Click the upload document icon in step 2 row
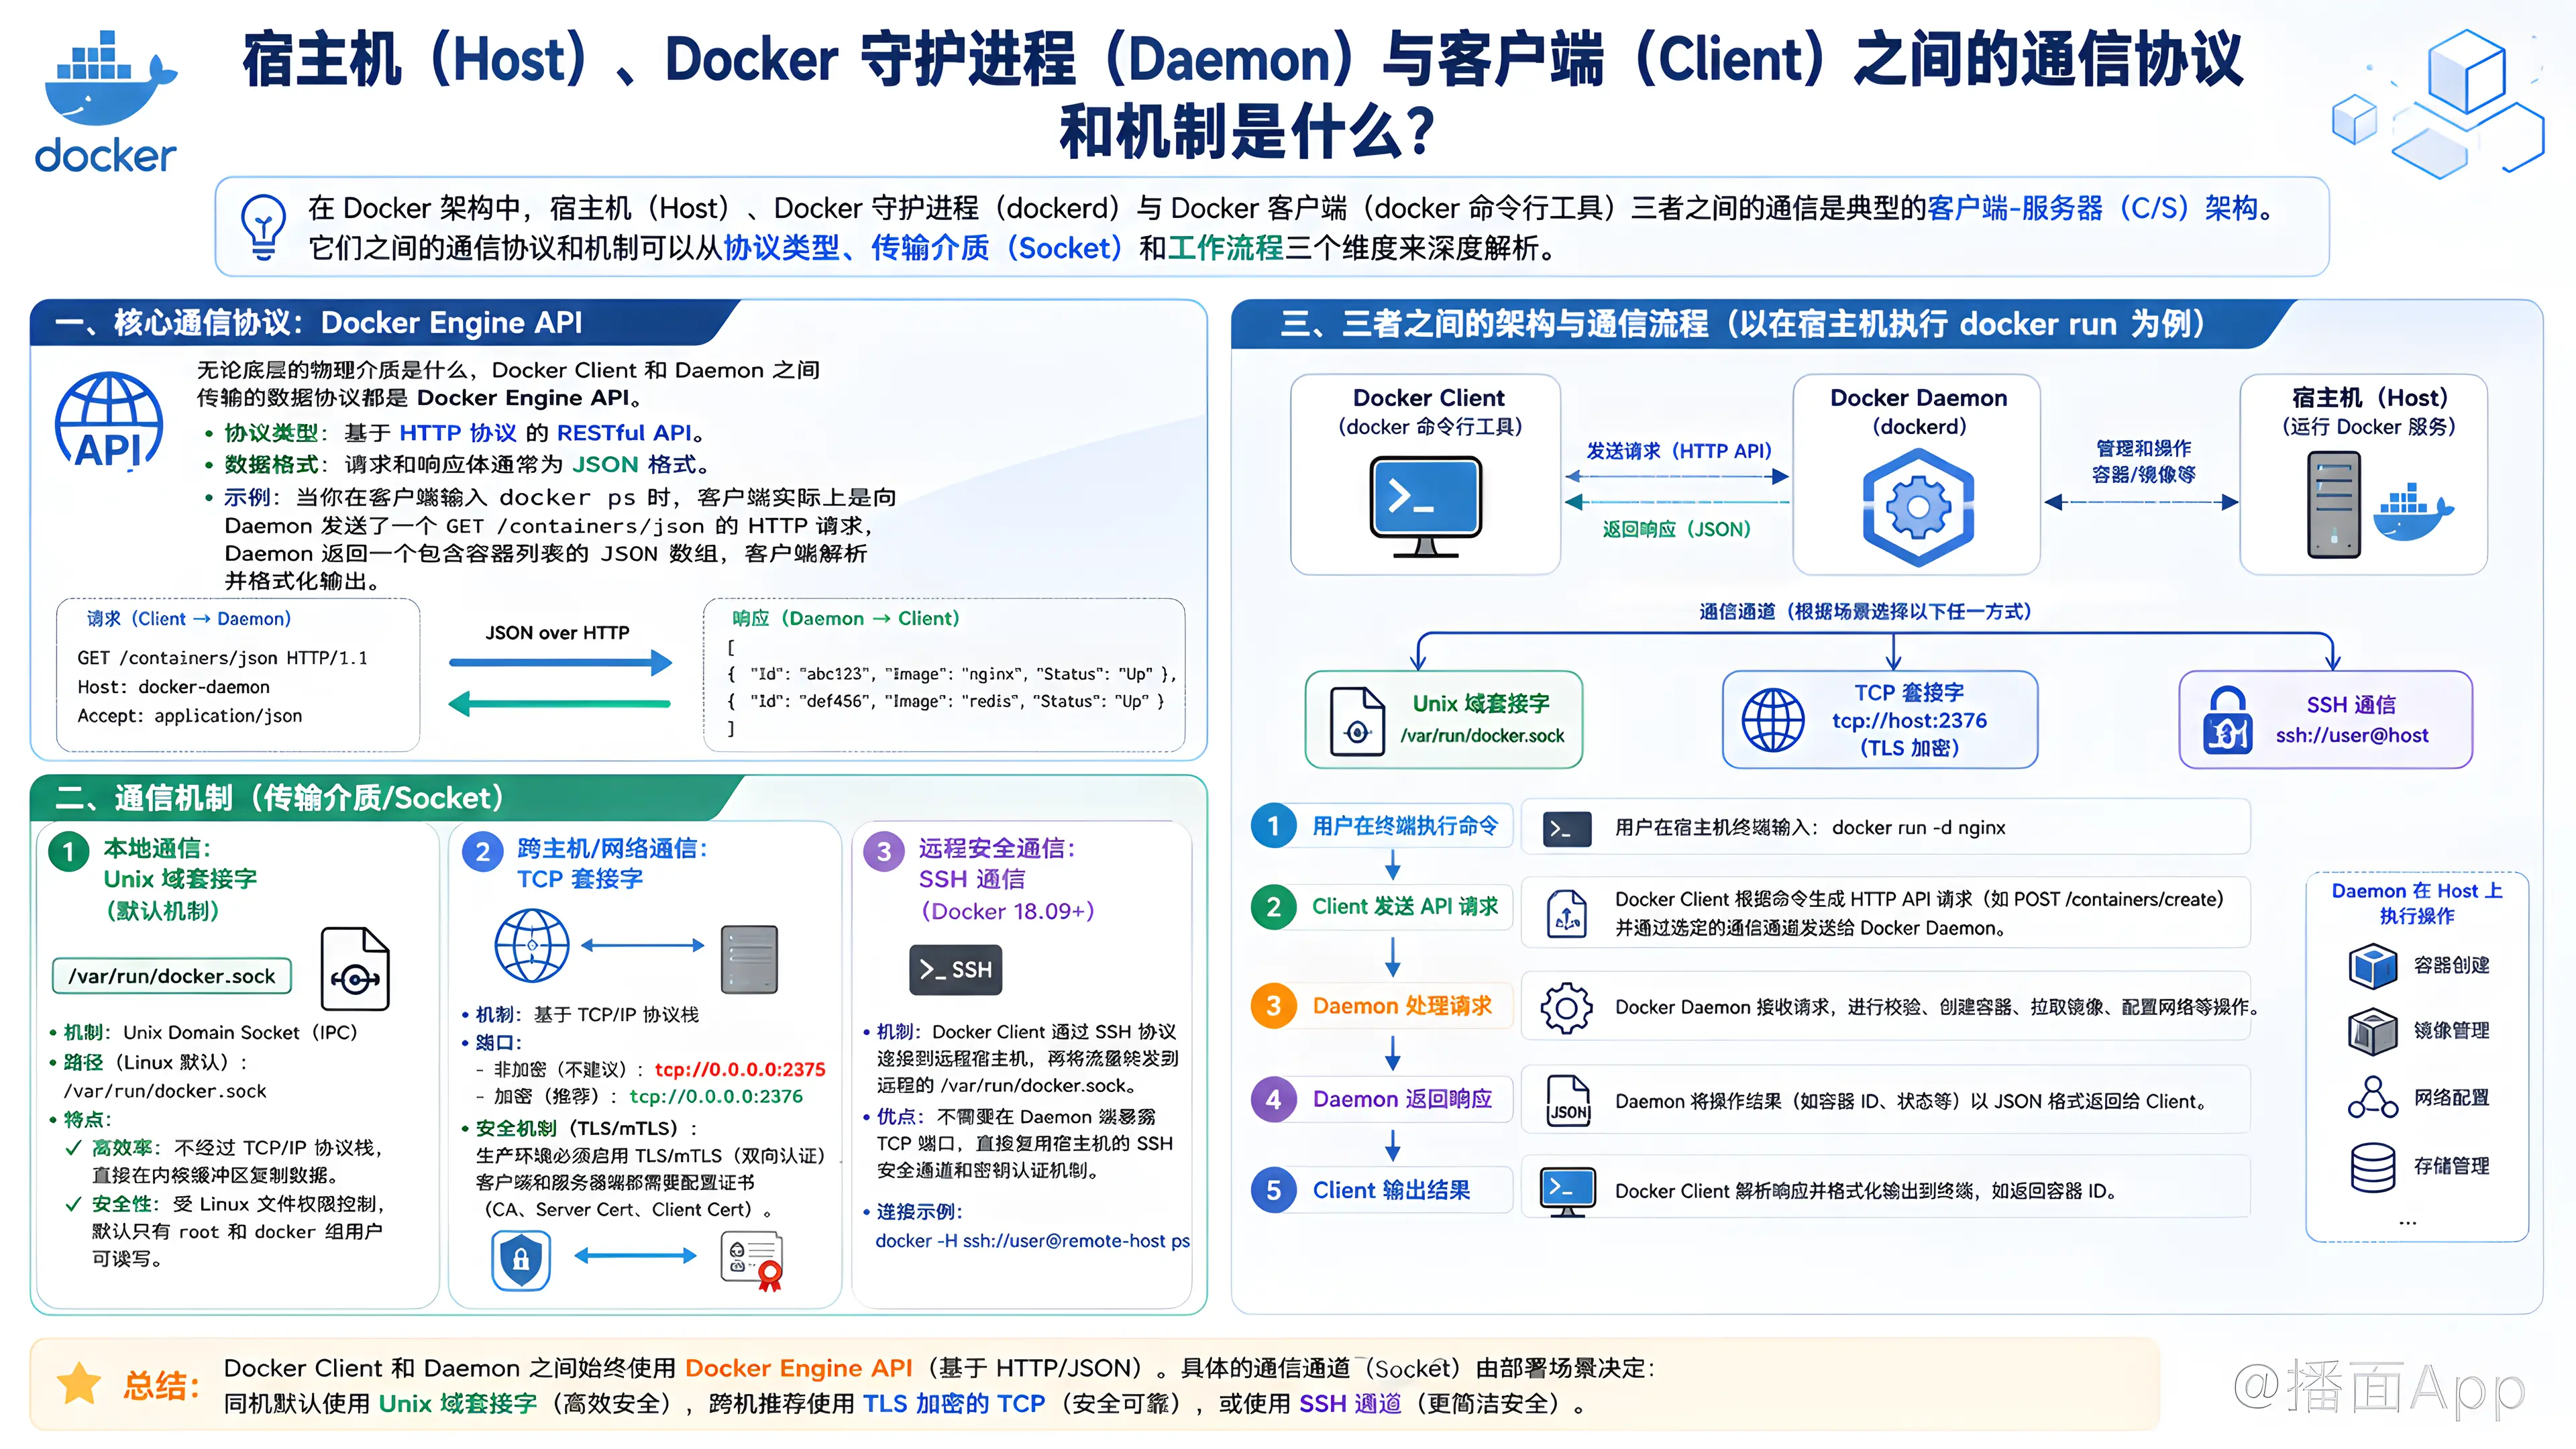Screen dimensions: 2576x1449 tap(1567, 913)
